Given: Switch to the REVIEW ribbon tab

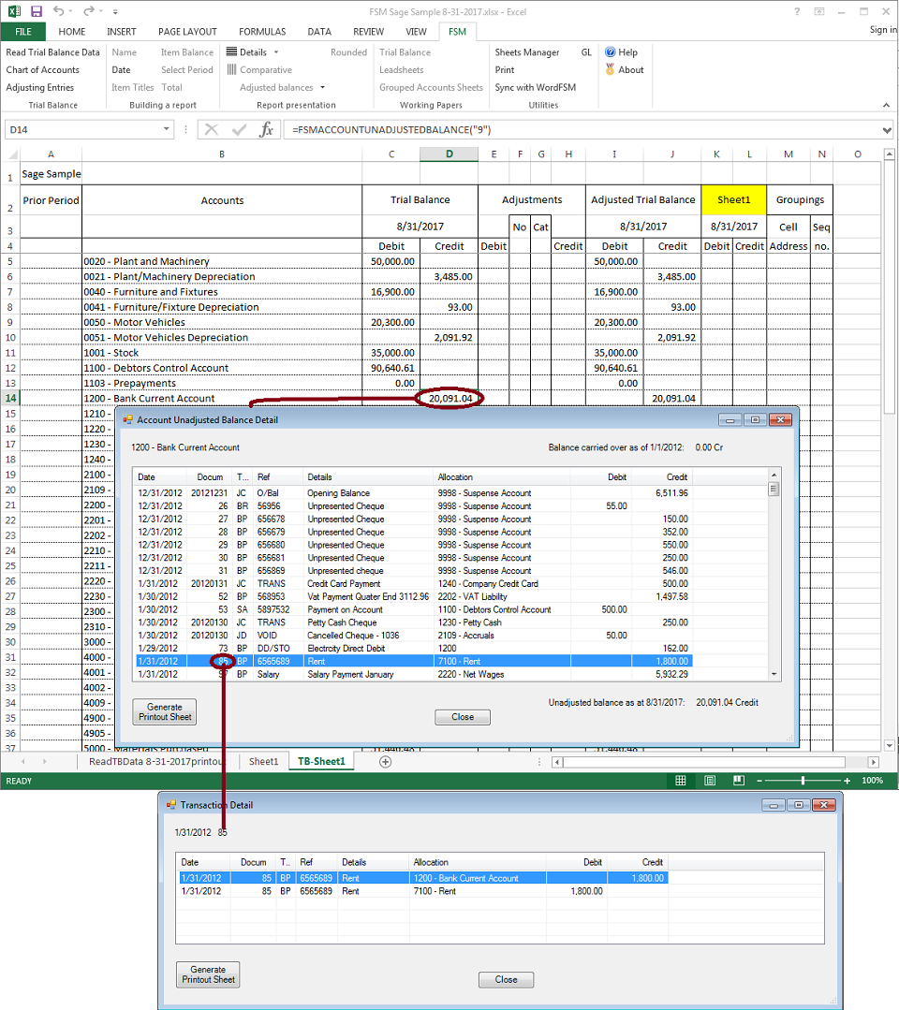Looking at the screenshot, I should tap(368, 32).
